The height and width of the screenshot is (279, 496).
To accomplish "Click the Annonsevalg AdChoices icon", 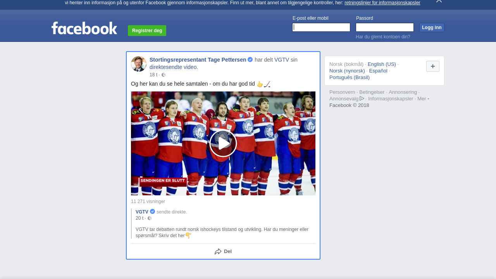I will 362,98.
